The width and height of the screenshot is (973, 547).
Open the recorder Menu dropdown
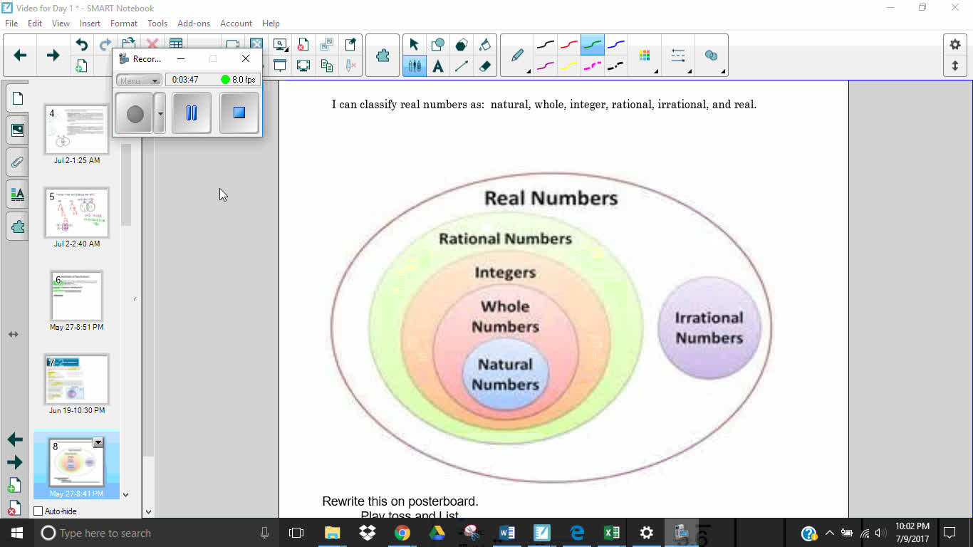pos(137,80)
